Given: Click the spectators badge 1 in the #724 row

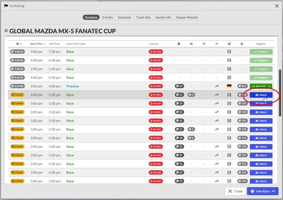Looking at the screenshot, I should [x=191, y=129].
